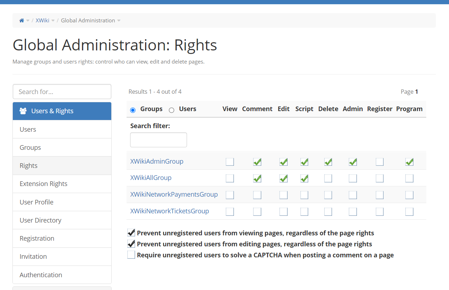Toggle Edit right for XWikiAdminGroup

pyautogui.click(x=284, y=162)
